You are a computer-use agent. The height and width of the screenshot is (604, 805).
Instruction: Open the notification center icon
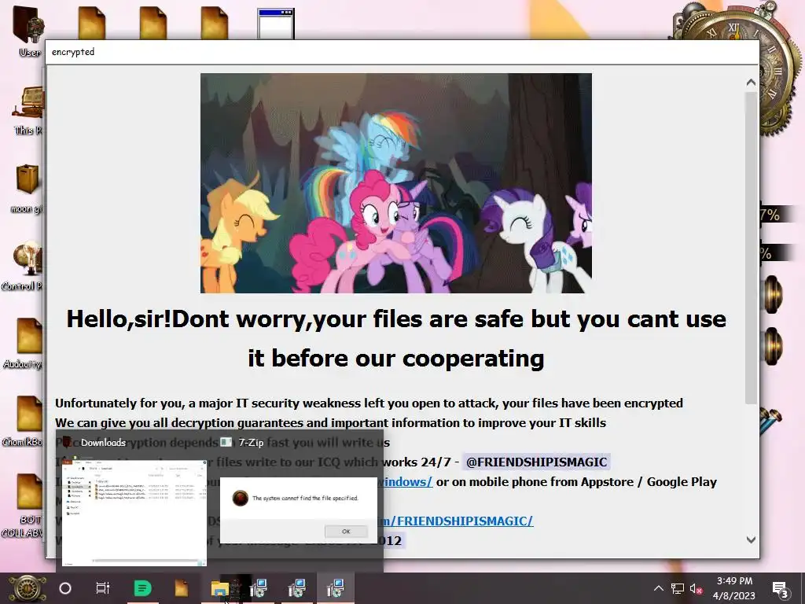click(x=781, y=589)
